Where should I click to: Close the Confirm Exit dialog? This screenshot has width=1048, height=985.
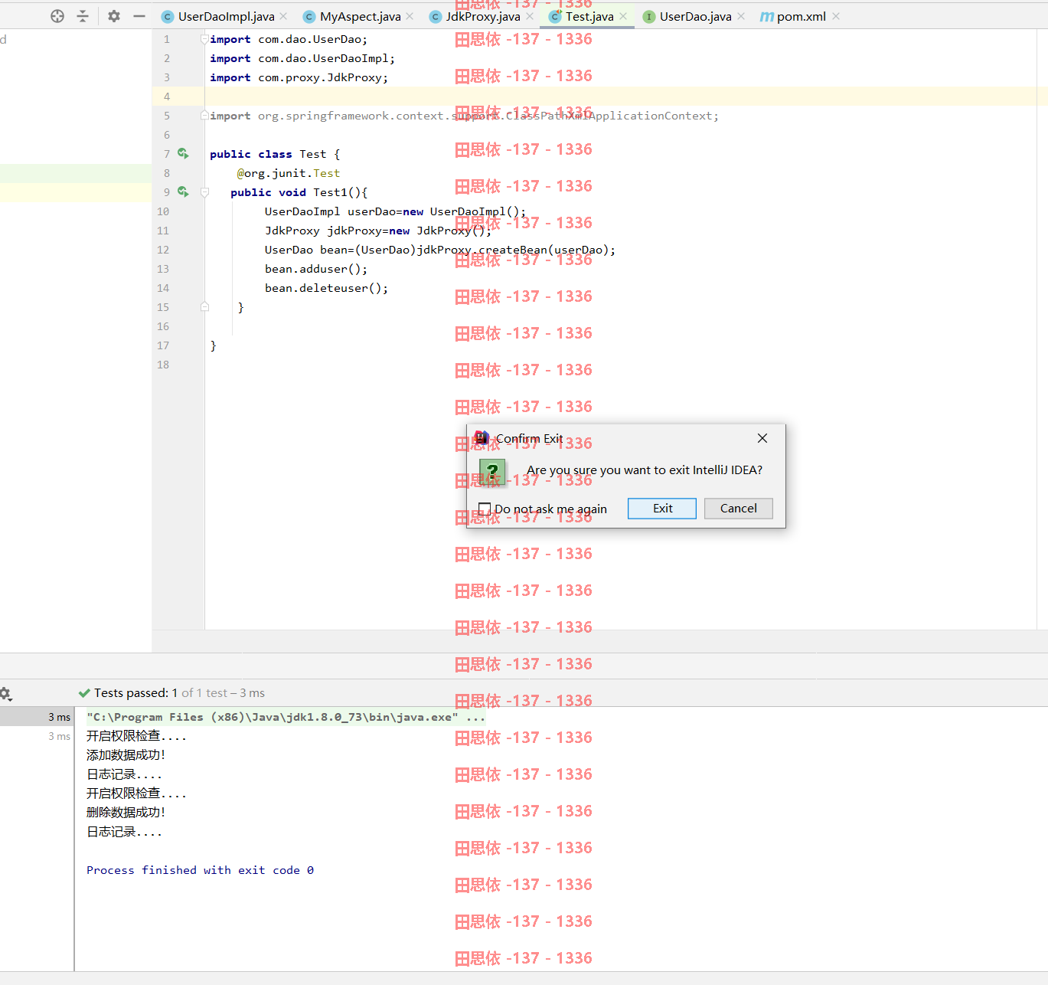[x=762, y=438]
